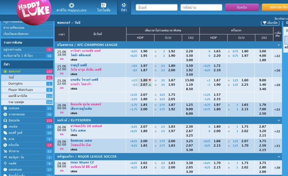
Task: Click the trophy icon for league selection
Action: coord(265,23)
